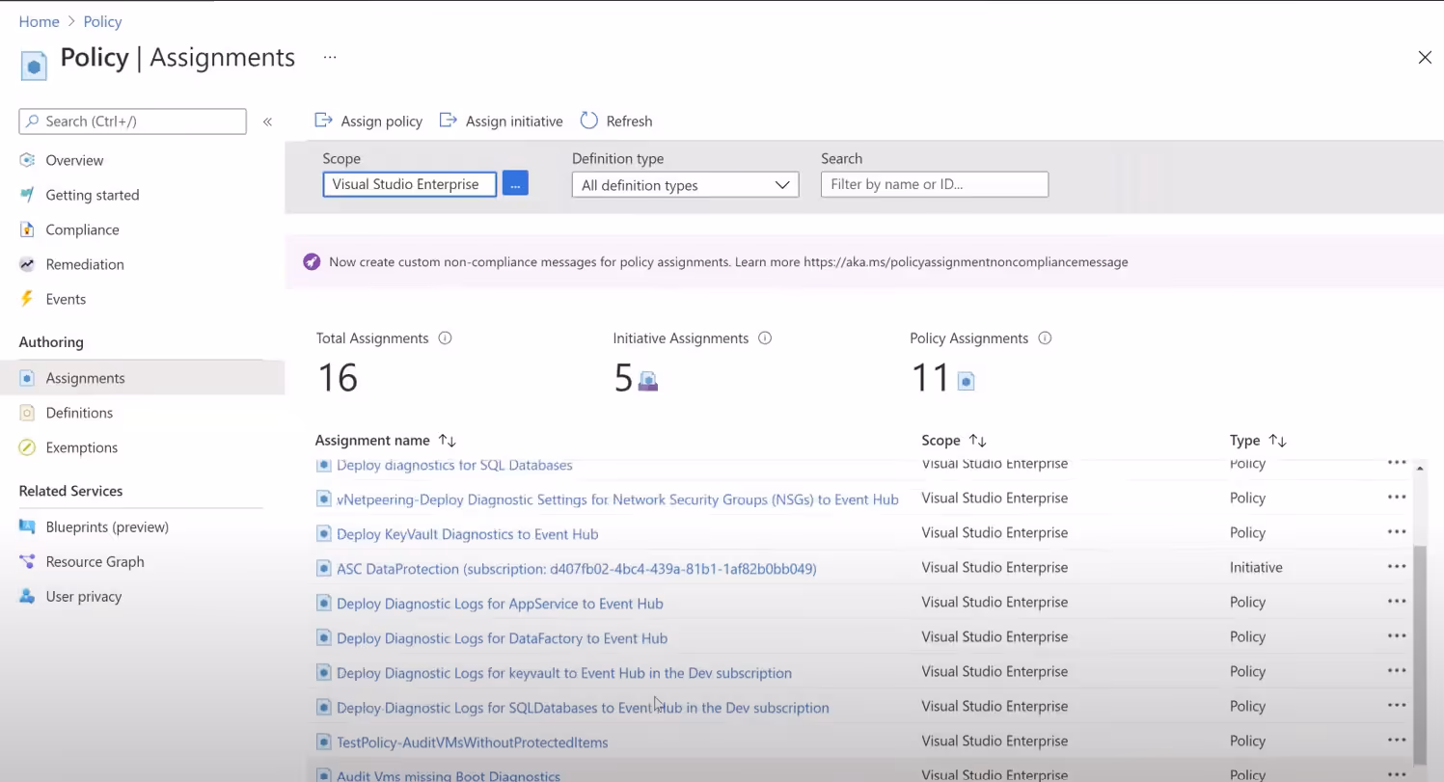Open row menu for vNetpeering NSG diagnostic policy

coord(1397,498)
